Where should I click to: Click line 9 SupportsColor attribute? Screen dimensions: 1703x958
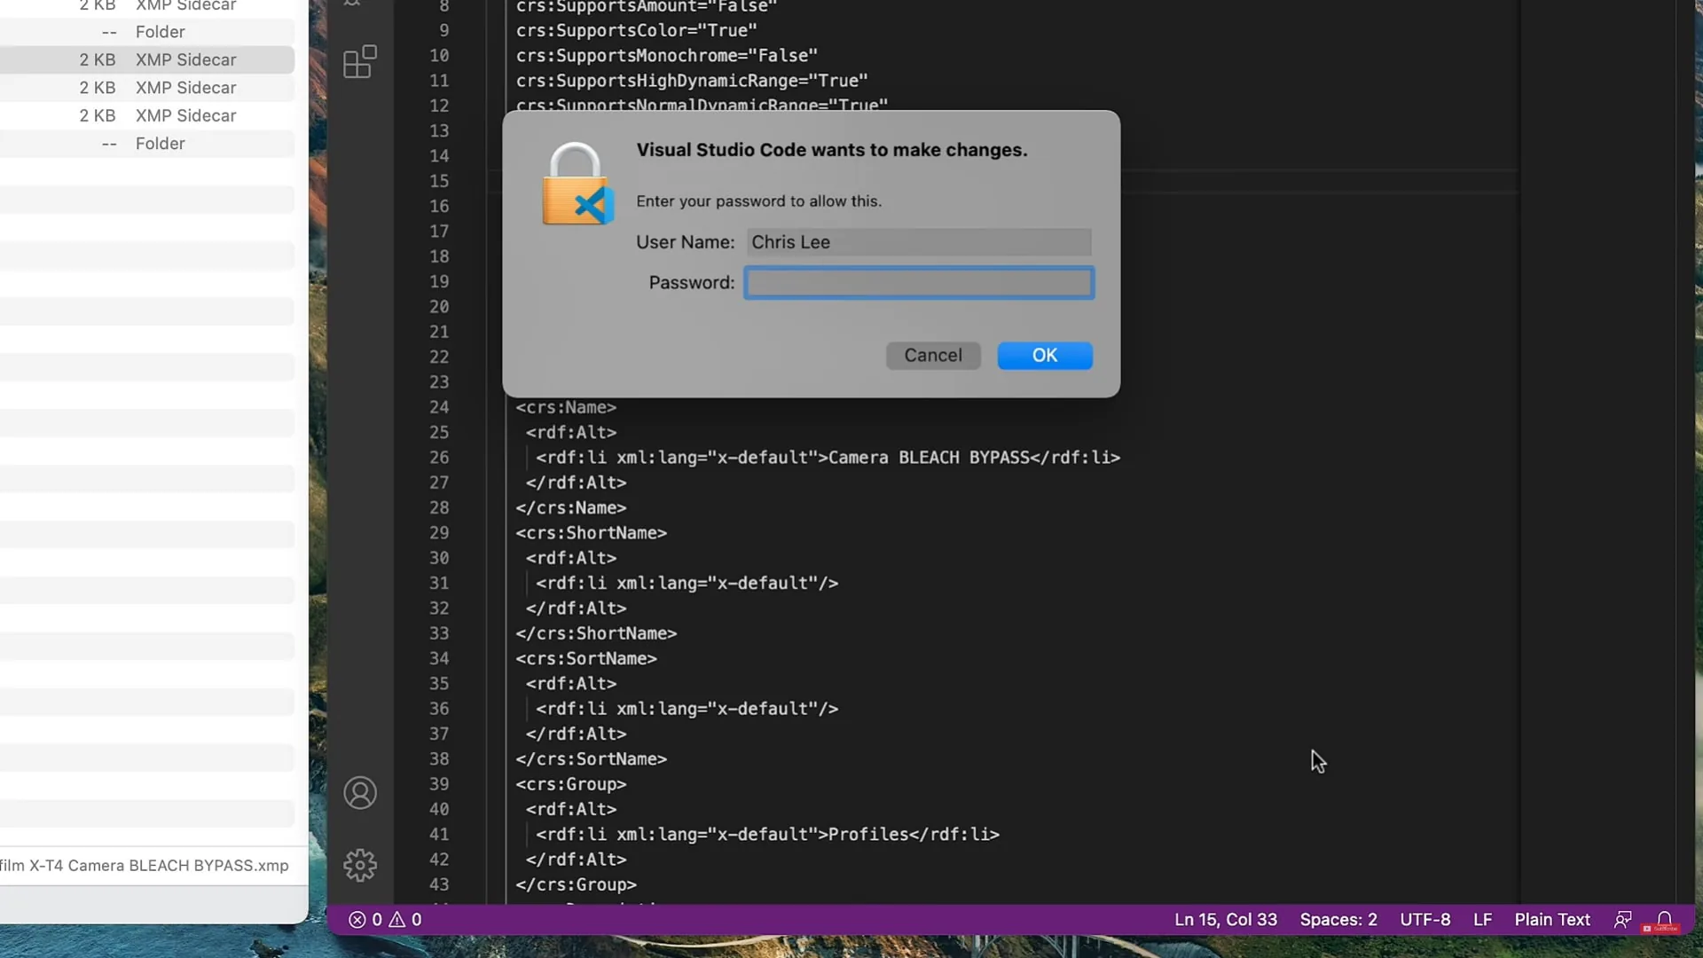[637, 31]
